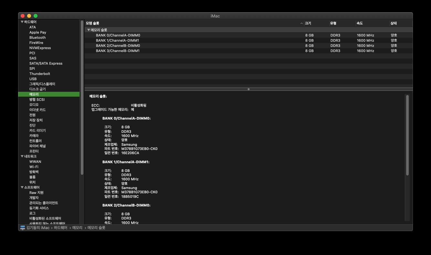Select 위치 in the sidebar
Screen dimensions: 431x255
(32, 182)
